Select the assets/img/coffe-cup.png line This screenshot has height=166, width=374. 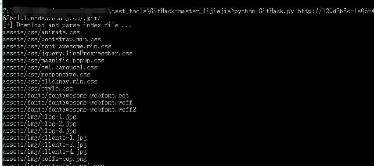[x=45, y=159]
